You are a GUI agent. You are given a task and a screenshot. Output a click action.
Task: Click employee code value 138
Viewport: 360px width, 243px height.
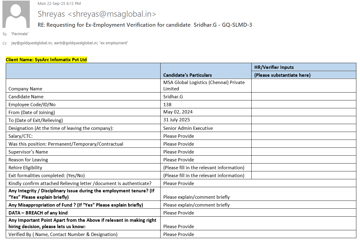167,104
